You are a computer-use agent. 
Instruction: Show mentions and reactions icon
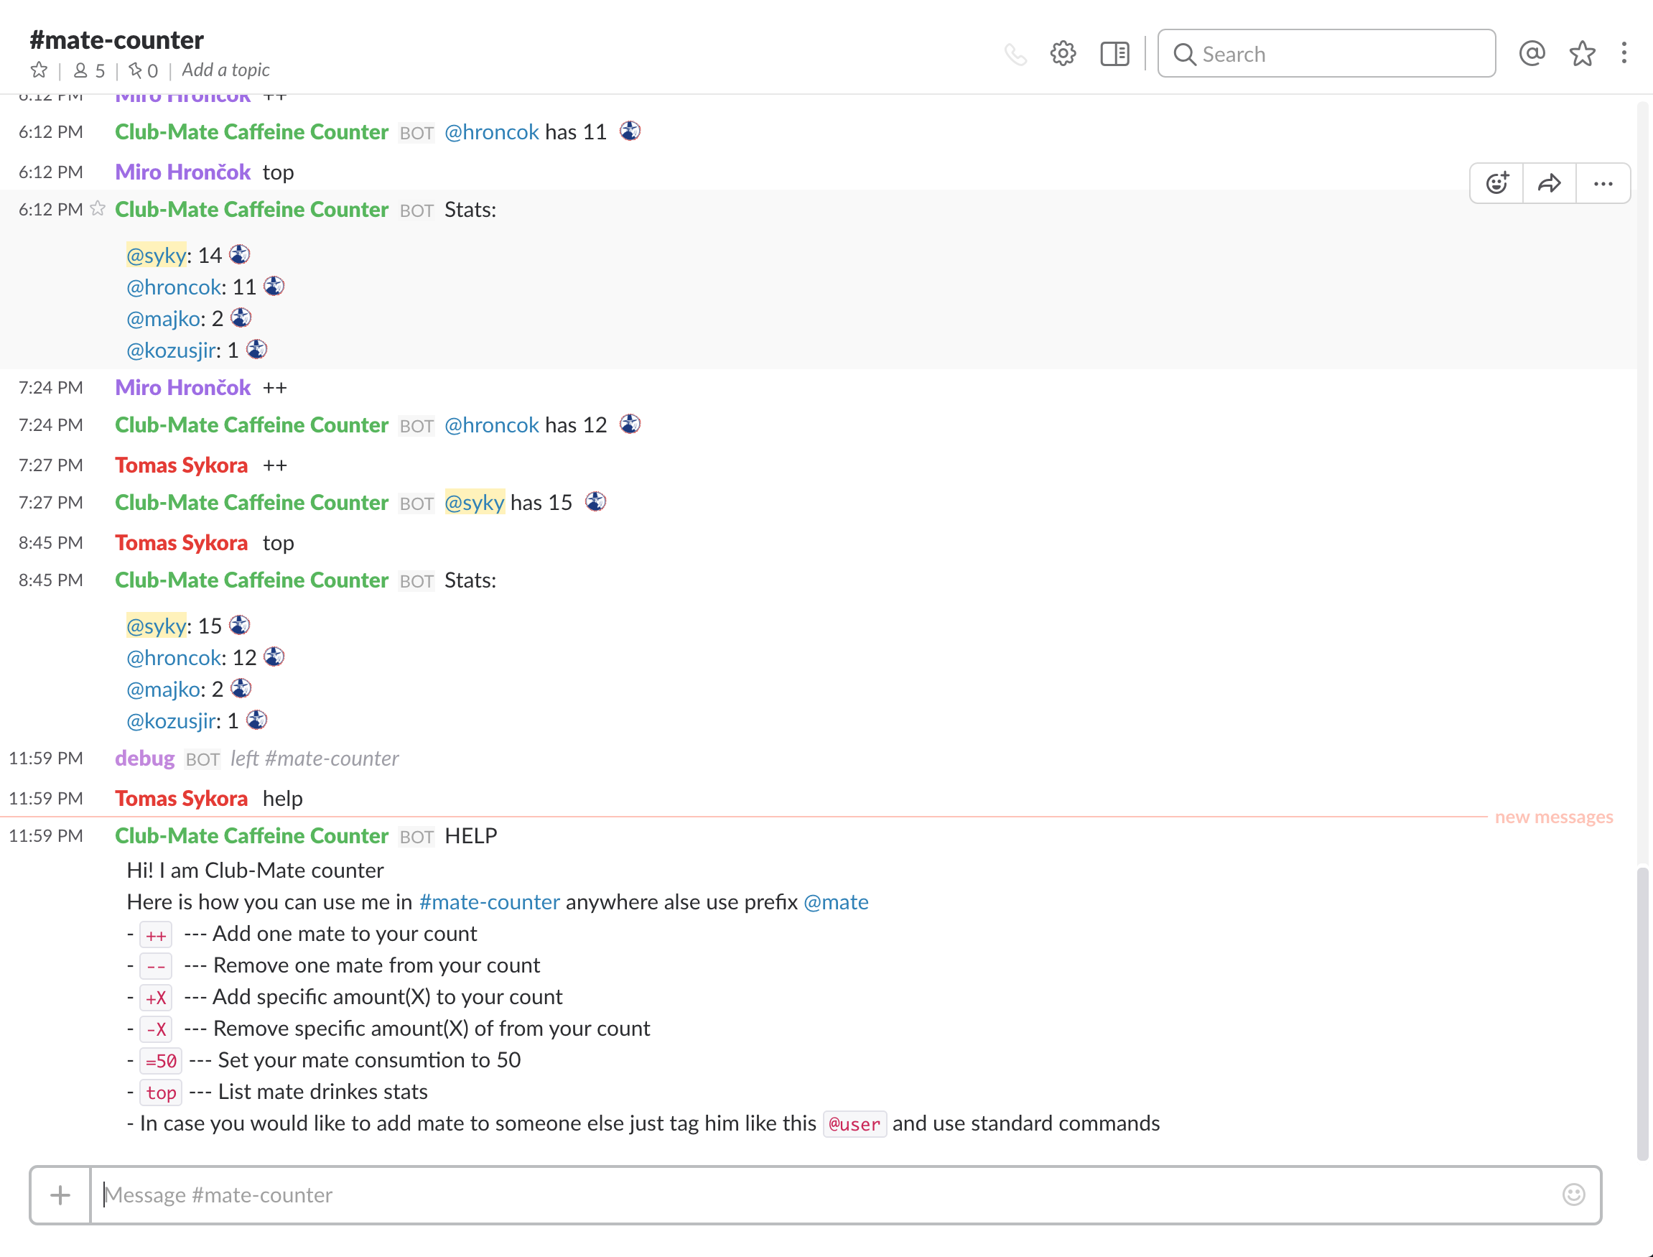(1531, 54)
